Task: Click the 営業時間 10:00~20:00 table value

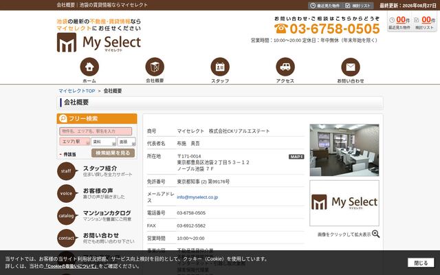Action: [x=190, y=239]
